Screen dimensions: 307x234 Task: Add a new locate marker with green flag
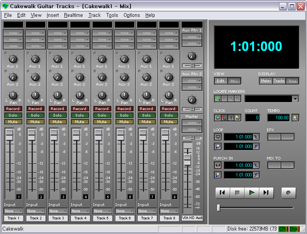pos(218,99)
